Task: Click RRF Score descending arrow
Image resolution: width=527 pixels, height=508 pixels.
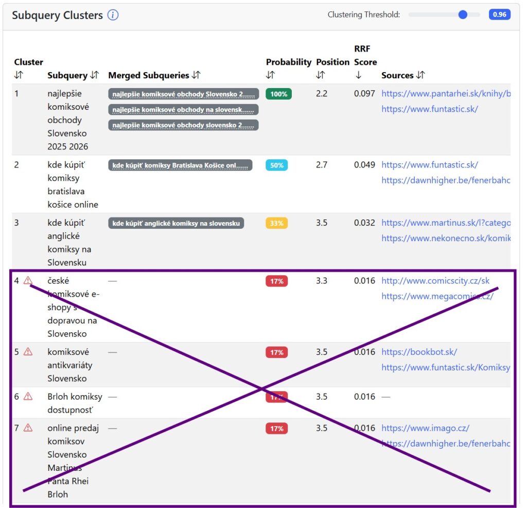Action: coord(358,75)
